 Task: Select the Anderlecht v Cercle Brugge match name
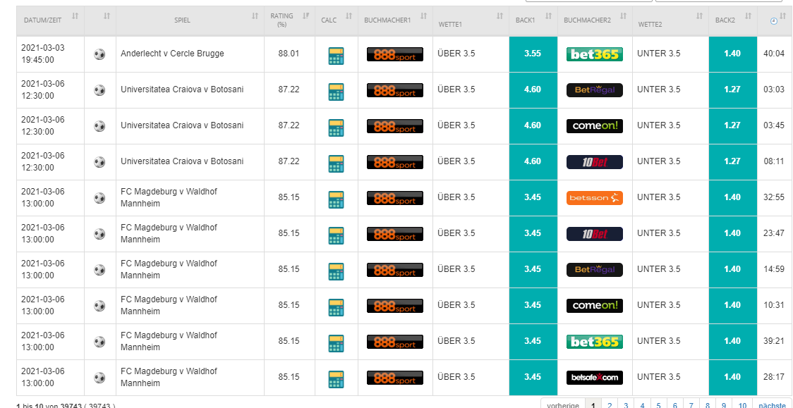[172, 54]
